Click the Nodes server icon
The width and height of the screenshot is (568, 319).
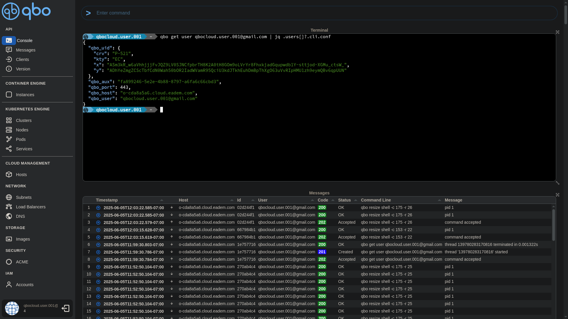click(9, 130)
